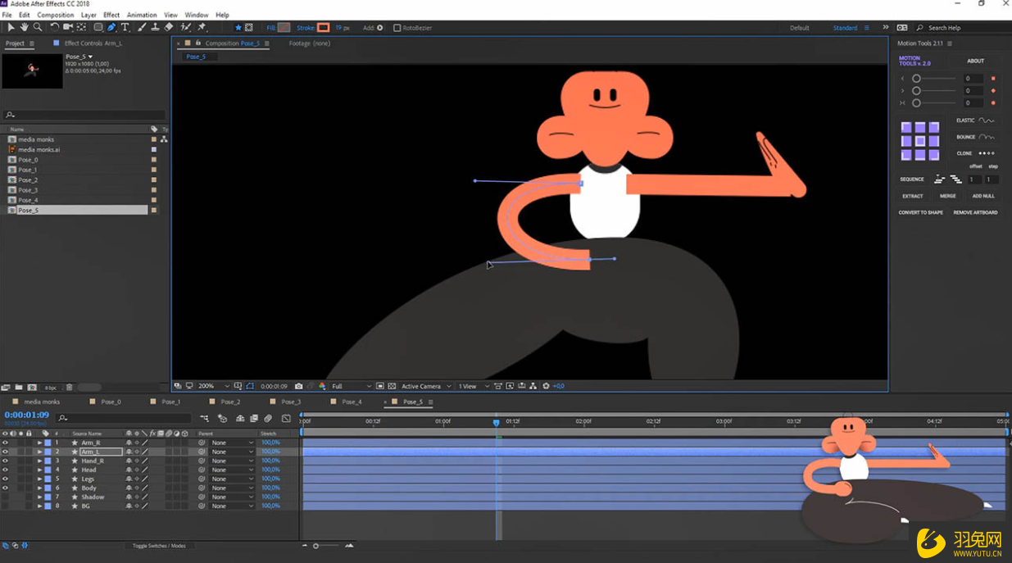The height and width of the screenshot is (563, 1012).
Task: Select the Puppet Pin tool
Action: point(202,28)
